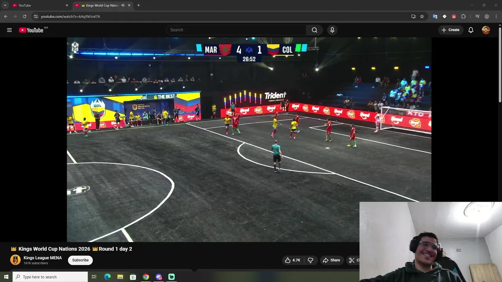Open File Explorer from taskbar

click(120, 277)
